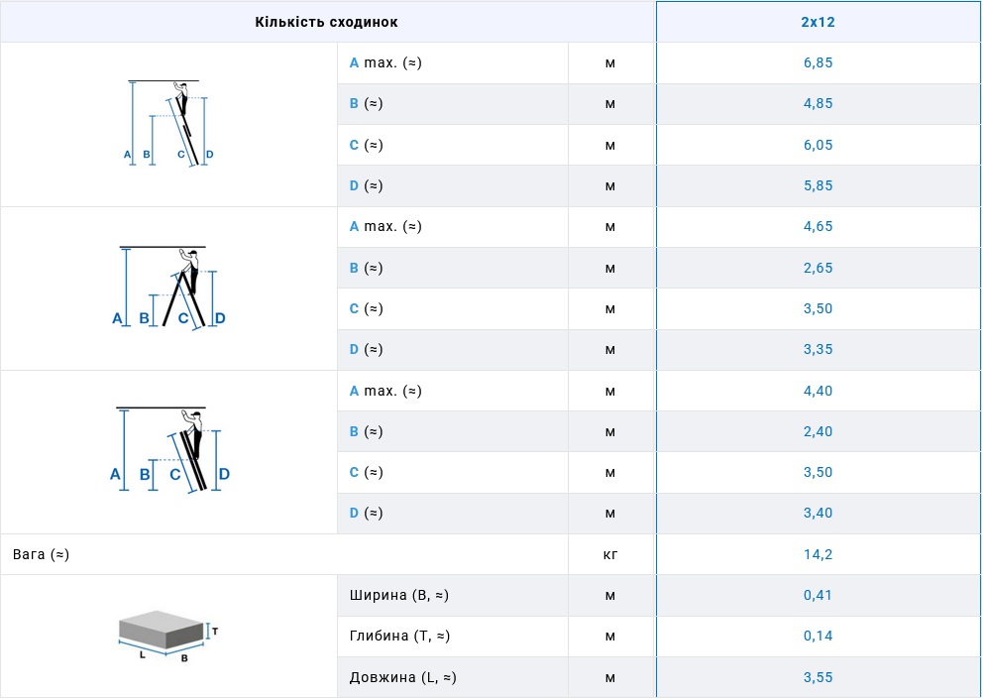Click the extension ladder diagram illustration
Viewport: 985px width, 698px height.
pos(168,123)
